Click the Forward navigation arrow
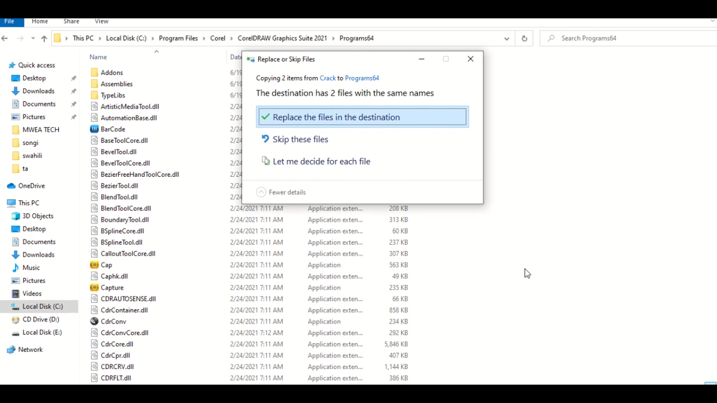Screen dimensions: 717x403 [20, 38]
